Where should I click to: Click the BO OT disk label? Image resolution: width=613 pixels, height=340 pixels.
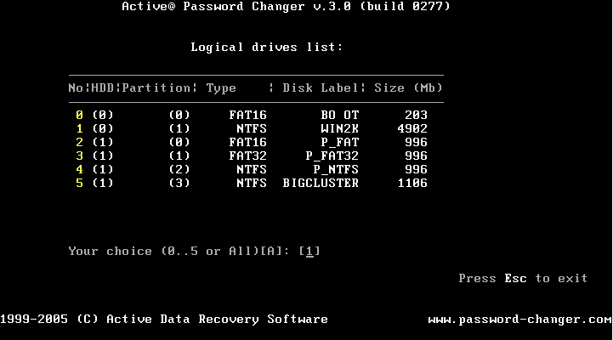340,115
